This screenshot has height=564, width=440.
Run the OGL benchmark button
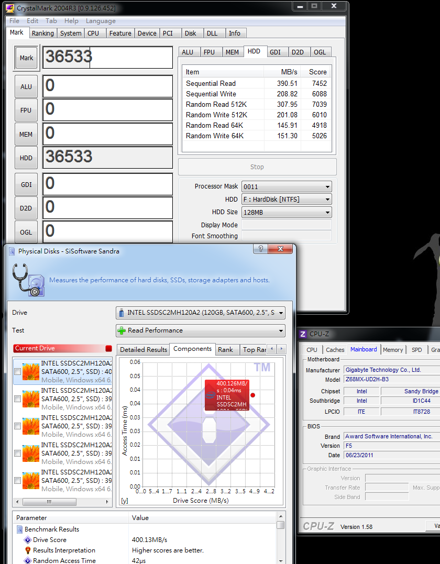[26, 232]
